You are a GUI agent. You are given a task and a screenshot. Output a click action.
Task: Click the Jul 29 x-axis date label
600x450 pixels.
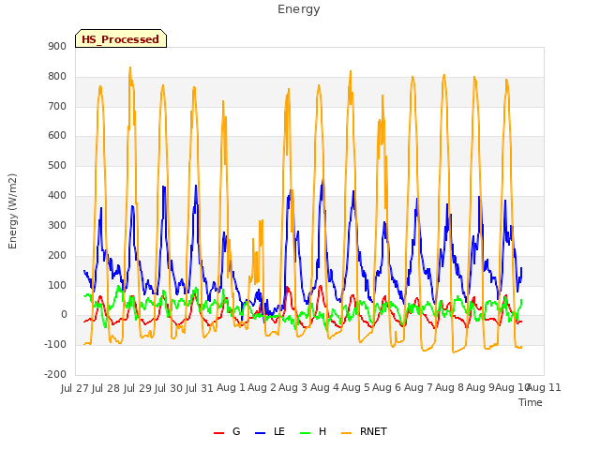pos(137,388)
